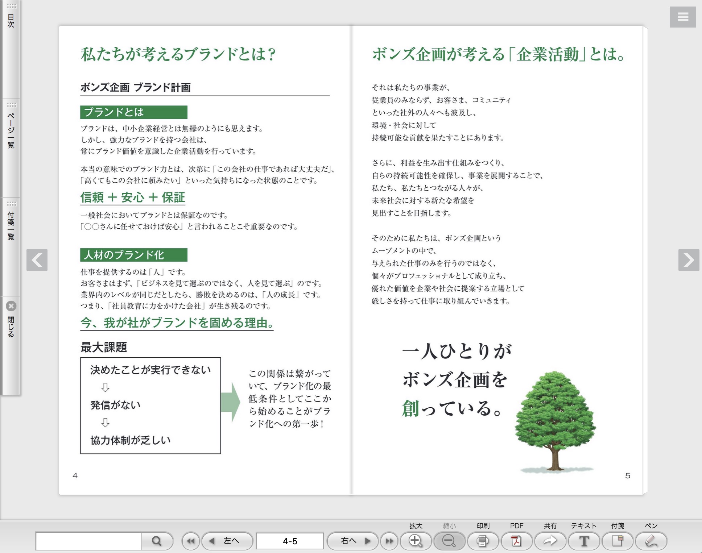The height and width of the screenshot is (553, 702).
Task: Click 今、我が社がブランドを固める理由。 text
Action: [177, 323]
